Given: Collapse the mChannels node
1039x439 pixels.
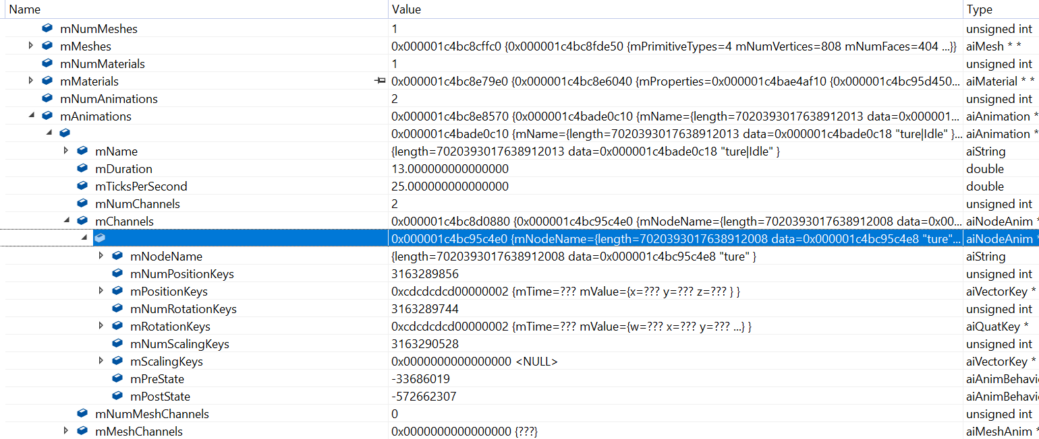Looking at the screenshot, I should (x=65, y=221).
